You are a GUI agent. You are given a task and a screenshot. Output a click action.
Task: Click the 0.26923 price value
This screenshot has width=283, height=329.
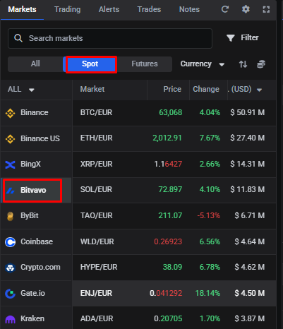coord(168,241)
